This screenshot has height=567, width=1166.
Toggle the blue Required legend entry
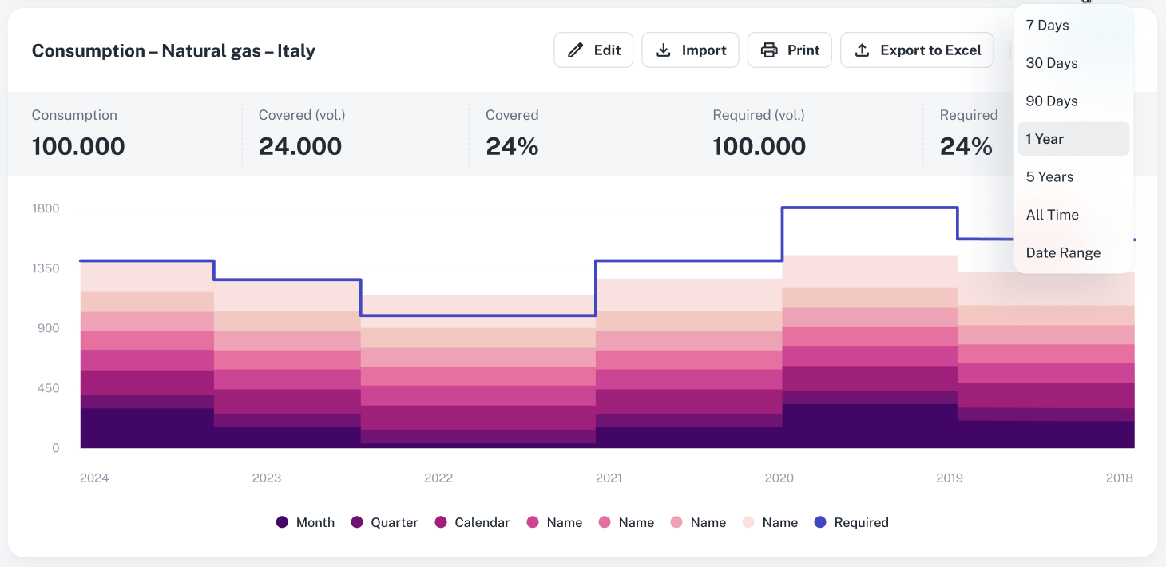point(851,522)
